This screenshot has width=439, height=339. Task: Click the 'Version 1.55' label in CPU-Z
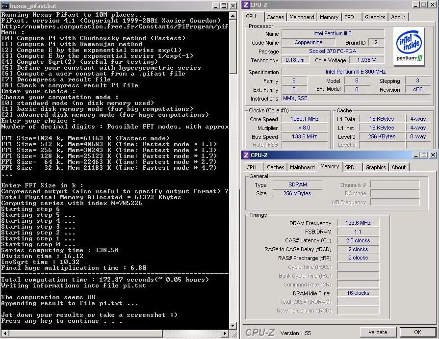pos(296,333)
